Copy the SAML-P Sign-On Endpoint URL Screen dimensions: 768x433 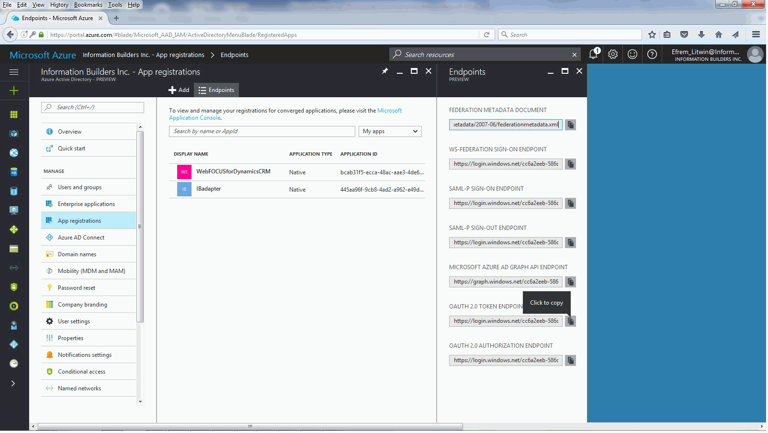point(570,204)
